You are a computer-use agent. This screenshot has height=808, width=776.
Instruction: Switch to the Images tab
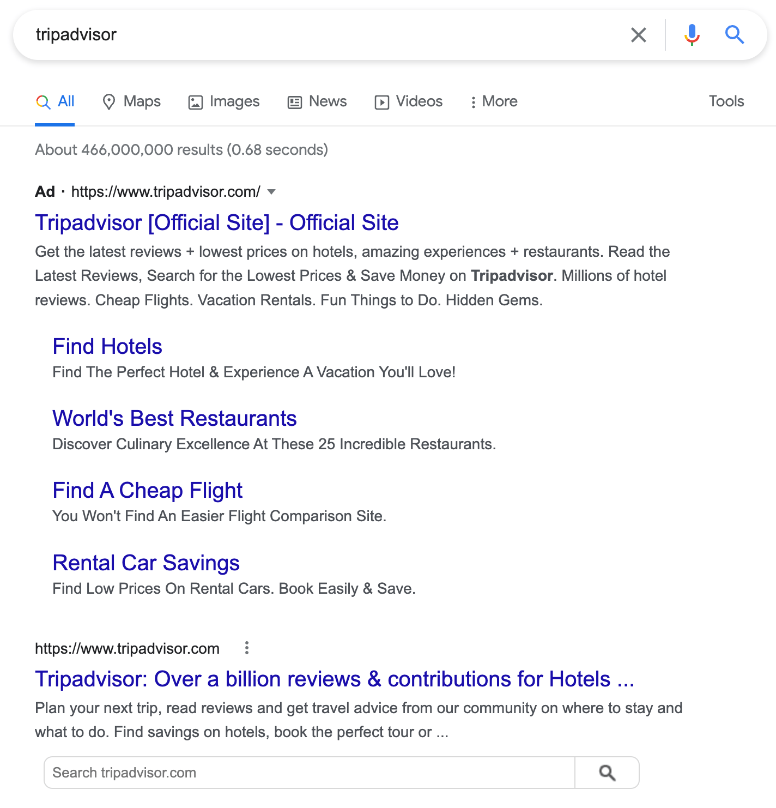point(224,101)
